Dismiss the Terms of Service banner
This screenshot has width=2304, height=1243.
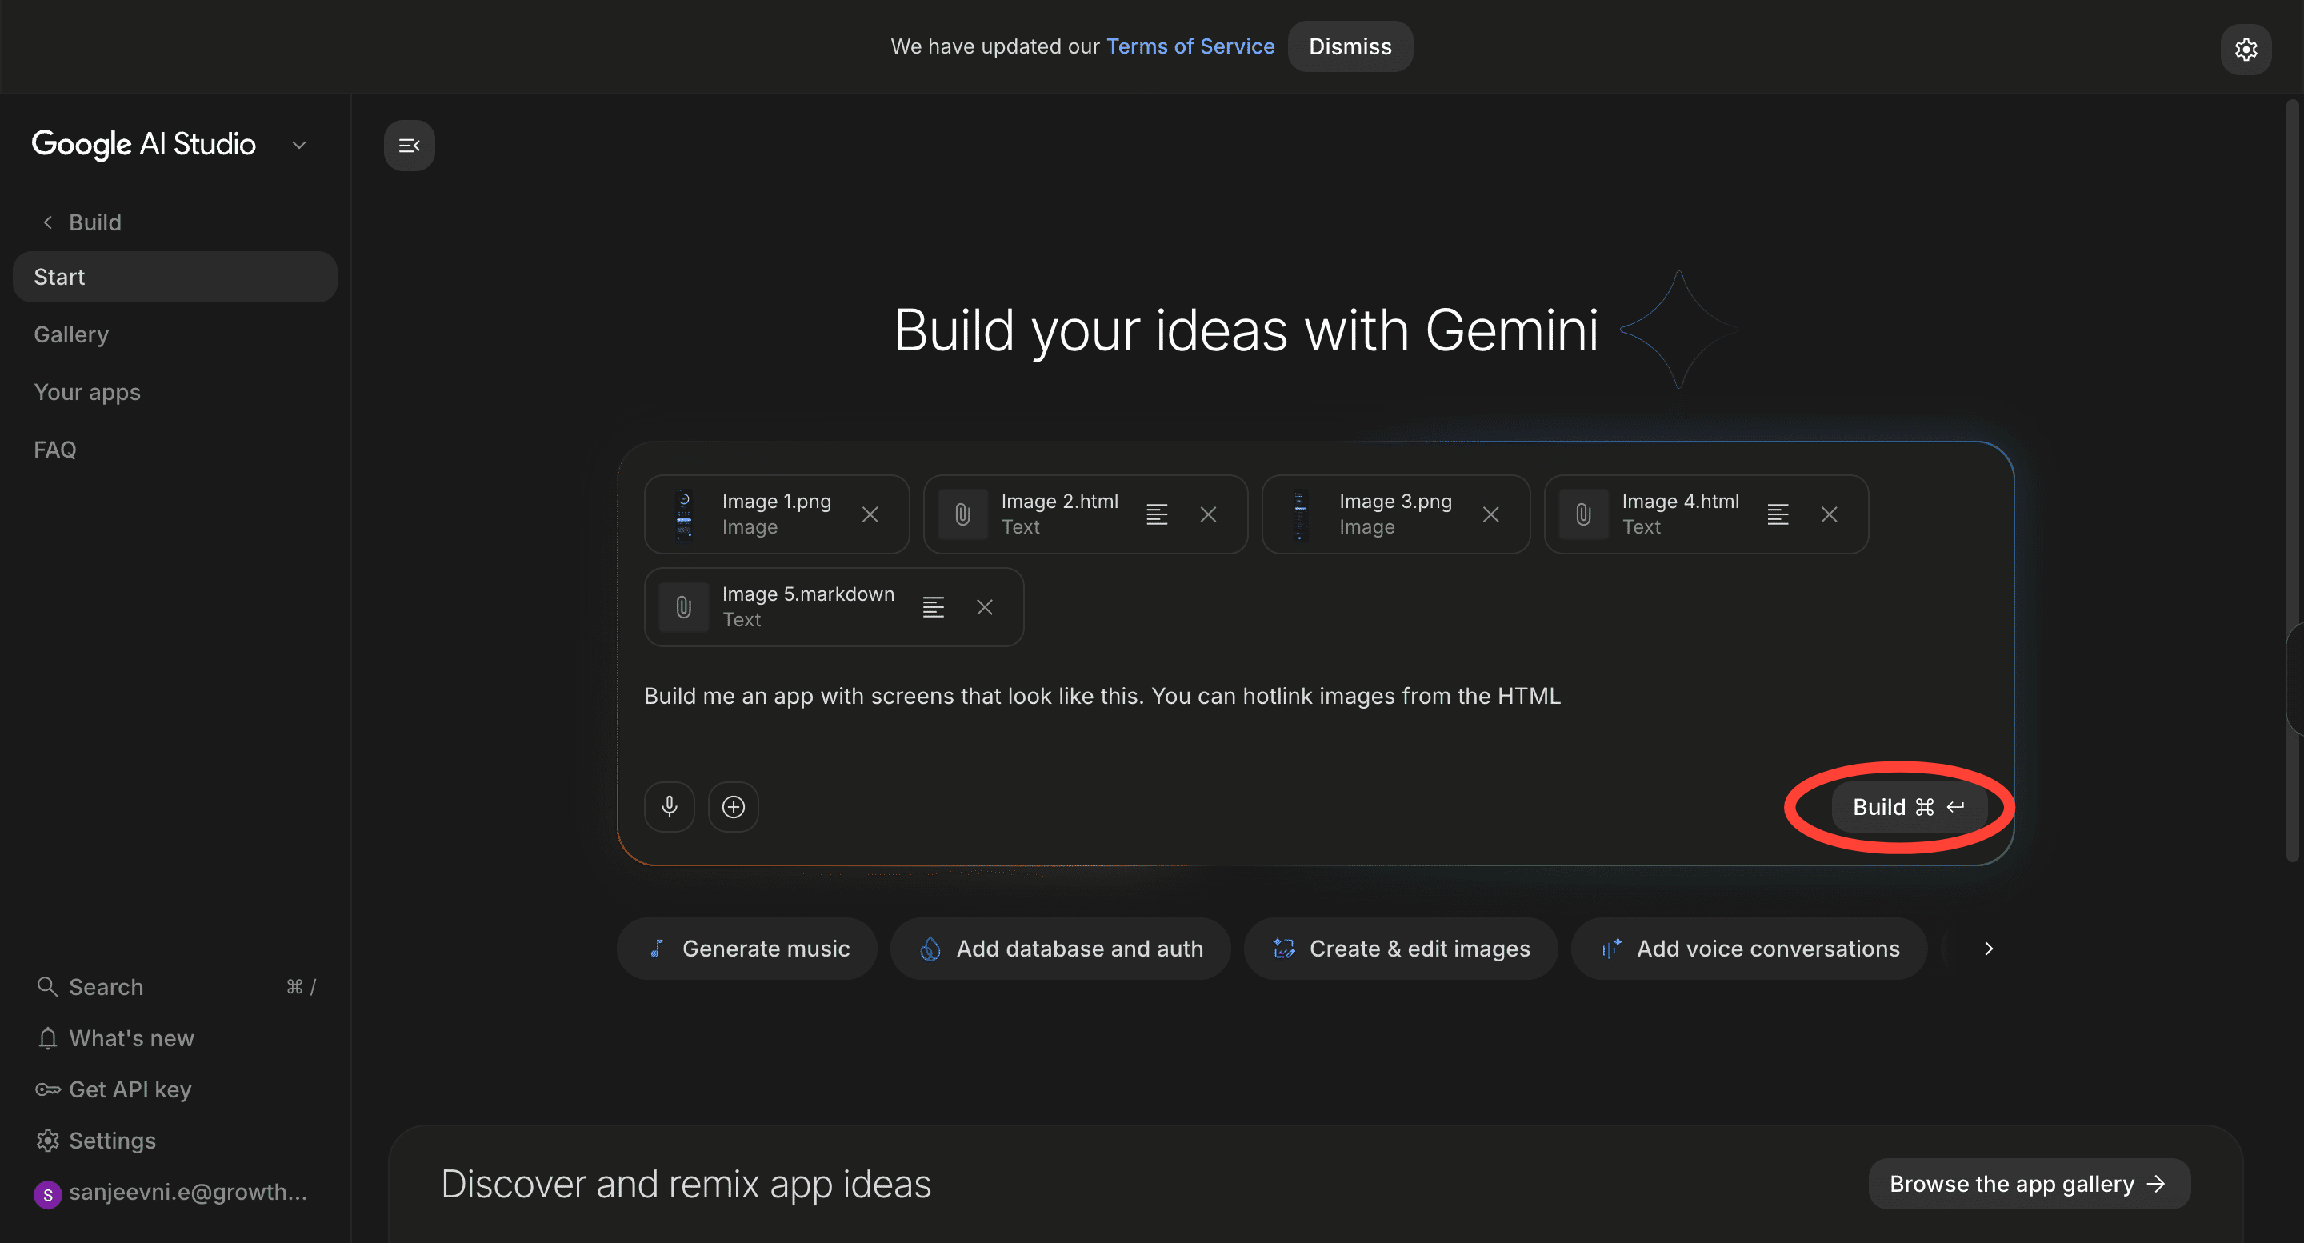[1349, 46]
